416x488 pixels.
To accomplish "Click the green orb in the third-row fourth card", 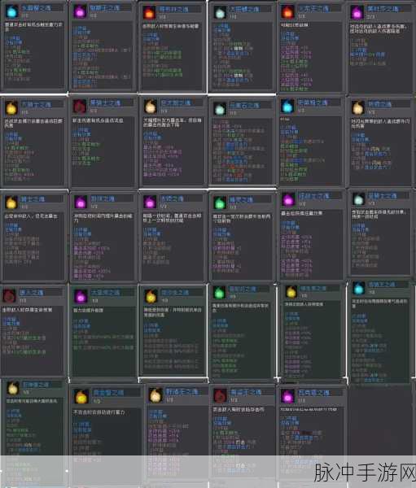I will coord(219,203).
